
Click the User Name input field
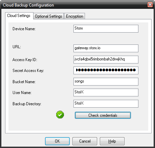point(106,92)
